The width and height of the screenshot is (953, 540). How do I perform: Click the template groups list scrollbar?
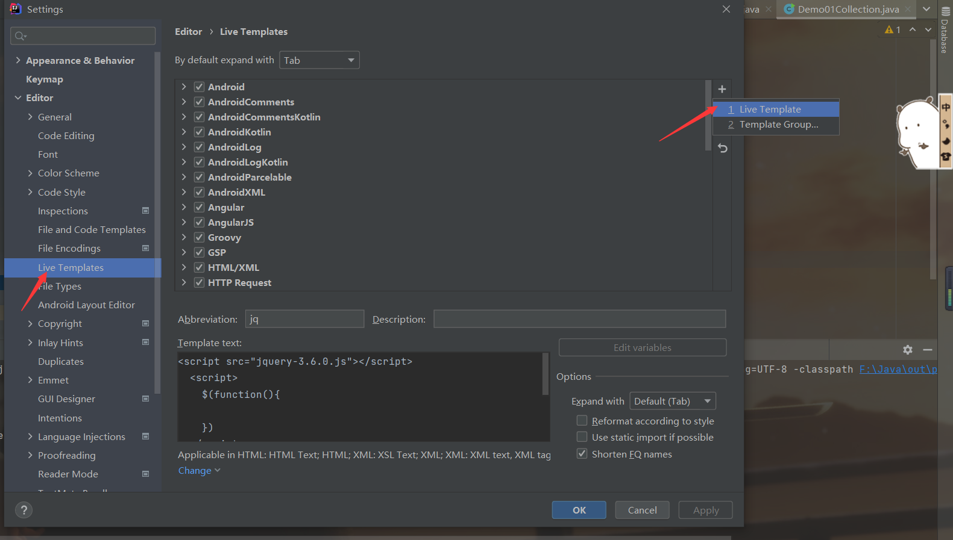pos(708,116)
